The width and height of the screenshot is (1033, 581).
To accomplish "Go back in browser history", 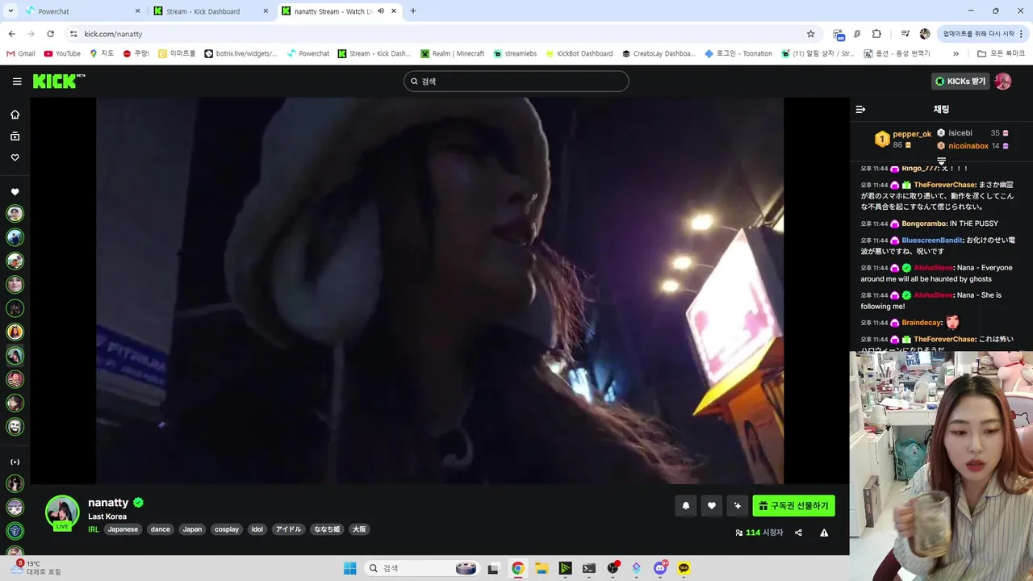I will click(11, 34).
